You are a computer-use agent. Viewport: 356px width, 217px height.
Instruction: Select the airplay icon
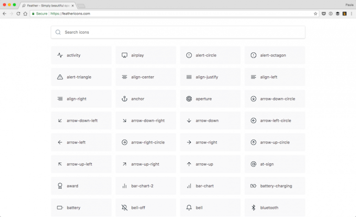pyautogui.click(x=146, y=55)
